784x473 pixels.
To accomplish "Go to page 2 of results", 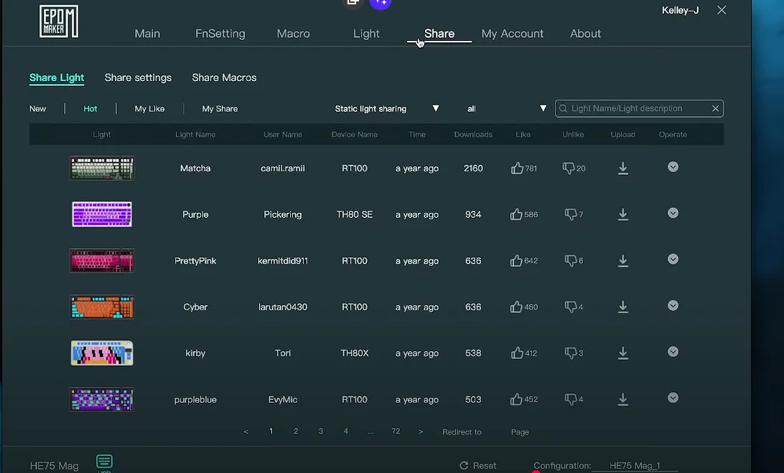I will [296, 431].
